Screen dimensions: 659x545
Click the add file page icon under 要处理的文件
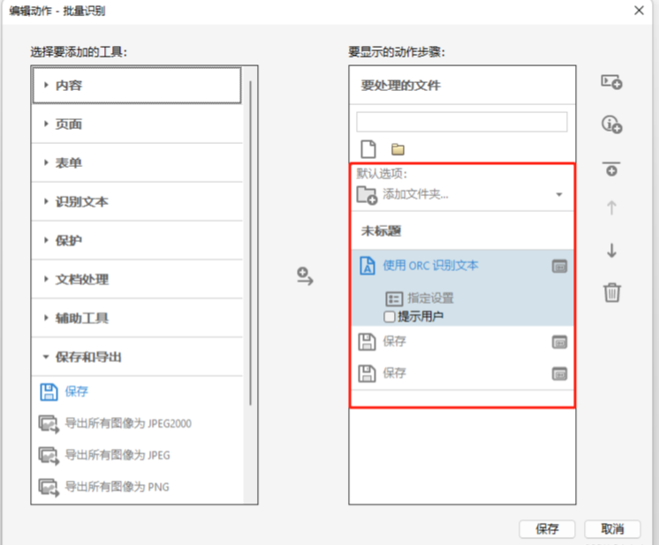coord(367,148)
